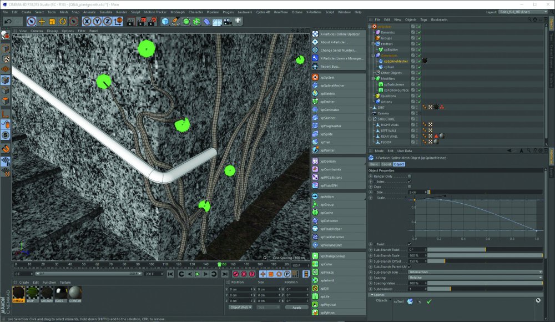Open the Sub-Branch Join dropdown
The width and height of the screenshot is (555, 322).
475,272
